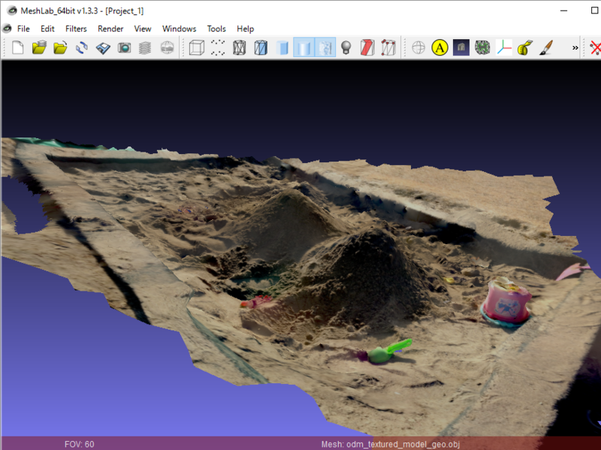The width and height of the screenshot is (601, 450).
Task: Show the XYZ axis manipulator tool
Action: pyautogui.click(x=503, y=48)
